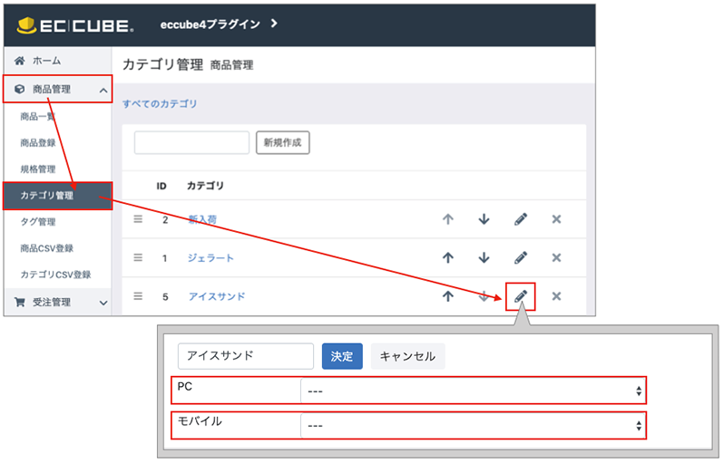The width and height of the screenshot is (724, 463).
Task: Collapse the 商品管理 menu chevron
Action: coord(103,91)
